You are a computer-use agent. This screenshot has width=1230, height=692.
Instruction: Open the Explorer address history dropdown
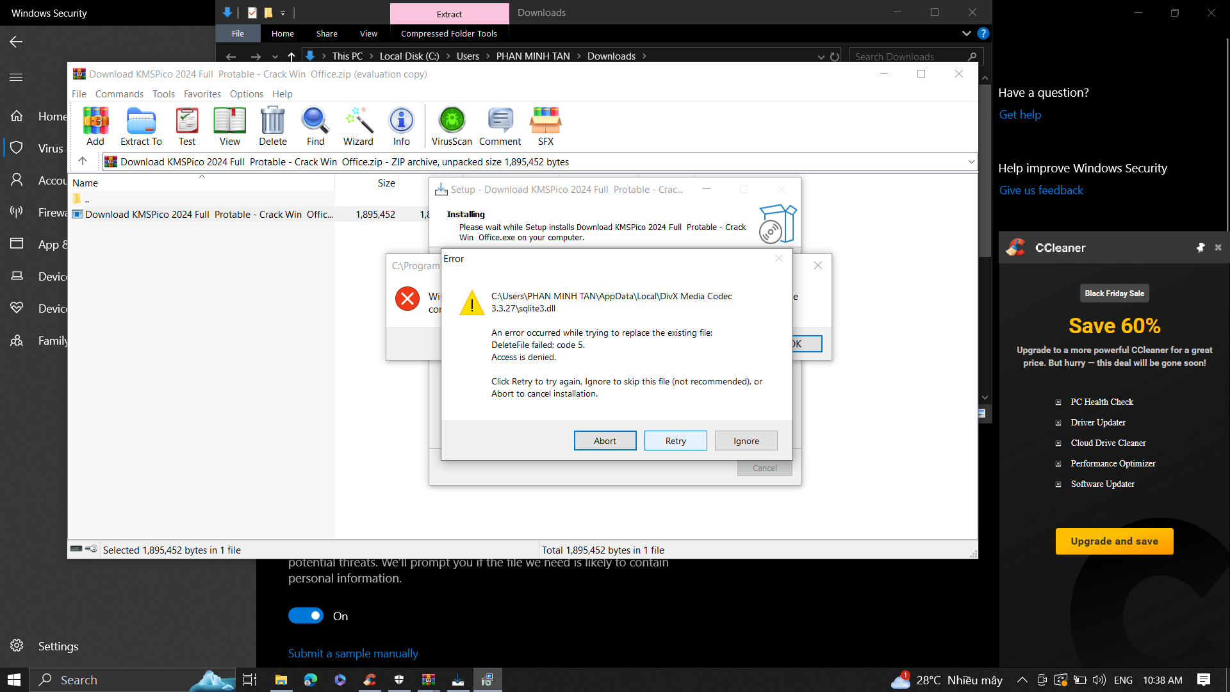tap(821, 56)
